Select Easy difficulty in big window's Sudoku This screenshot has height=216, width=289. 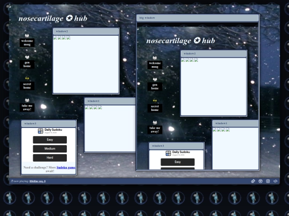click(x=178, y=162)
